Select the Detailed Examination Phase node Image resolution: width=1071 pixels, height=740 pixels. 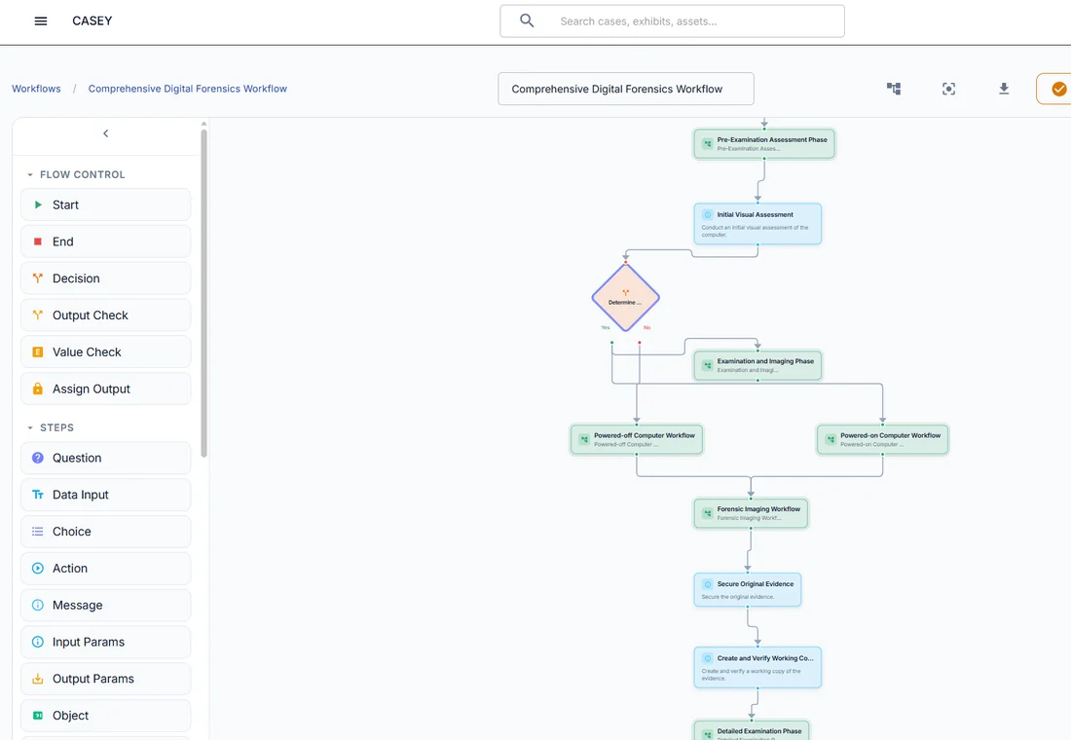751,731
